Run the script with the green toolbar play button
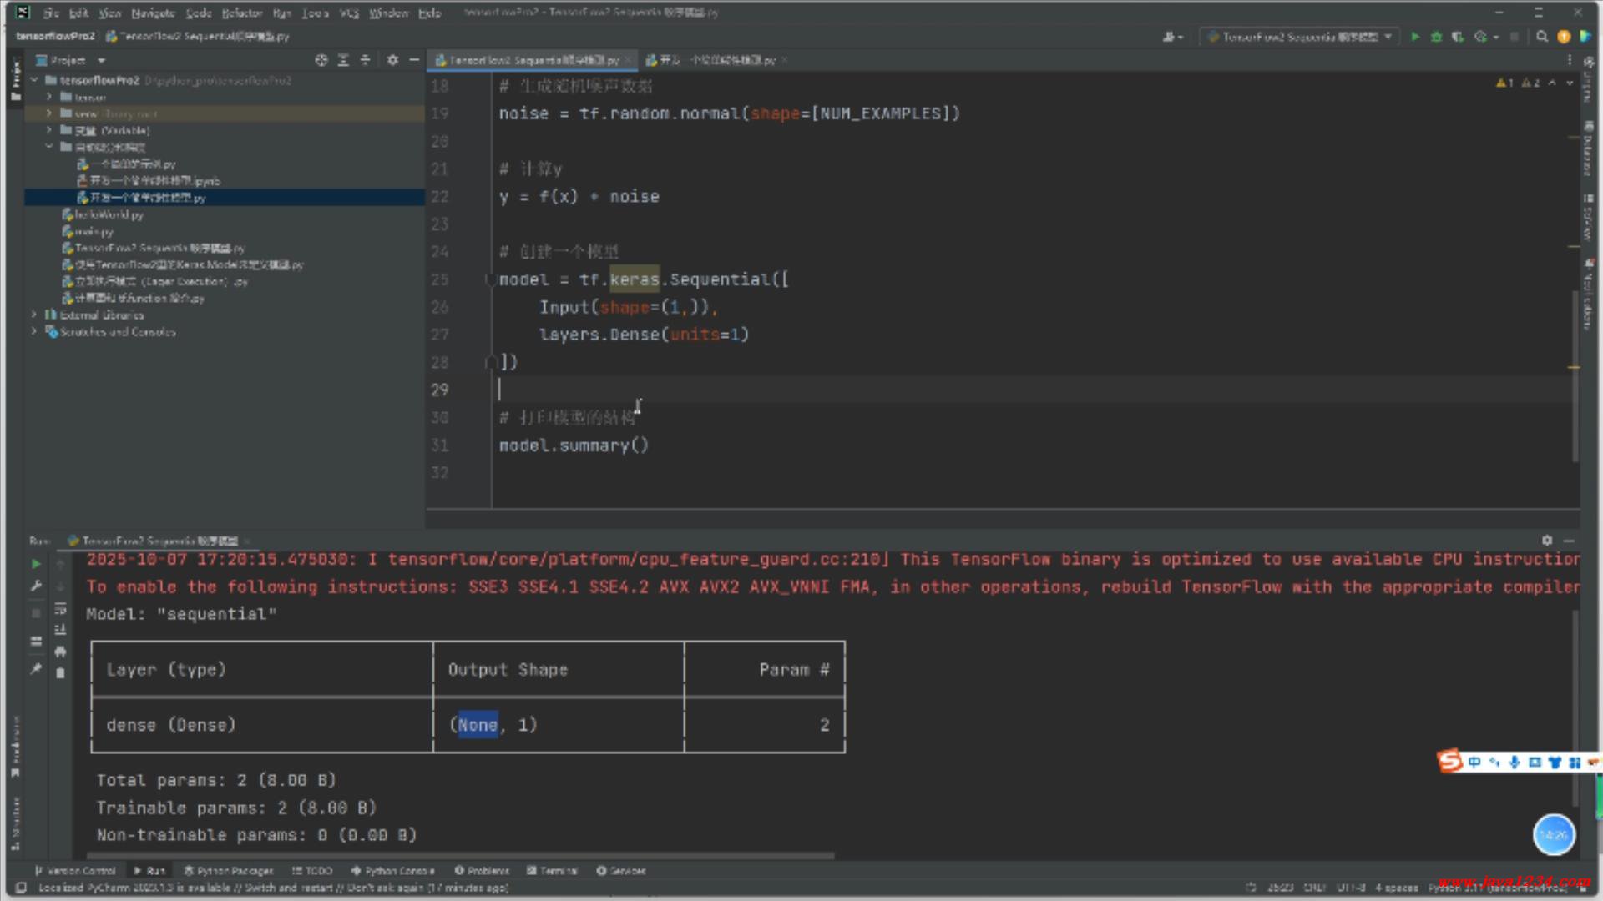Image resolution: width=1603 pixels, height=901 pixels. tap(1415, 37)
